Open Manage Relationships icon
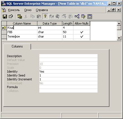123x119 pixels. [77, 17]
